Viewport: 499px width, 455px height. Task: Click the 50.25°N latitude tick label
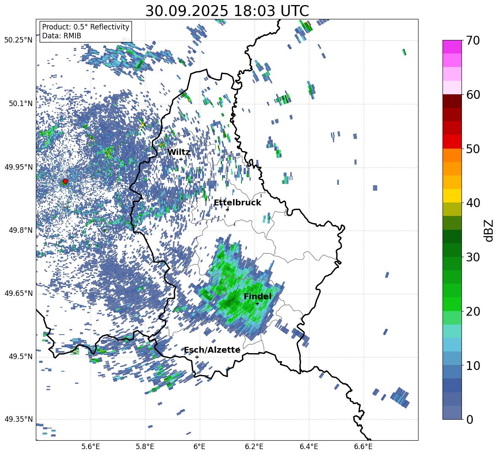pyautogui.click(x=19, y=40)
